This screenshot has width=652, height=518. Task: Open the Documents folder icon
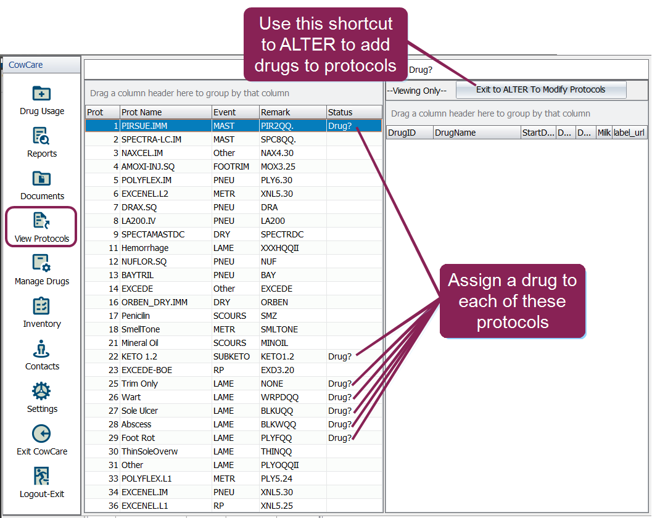(41, 179)
